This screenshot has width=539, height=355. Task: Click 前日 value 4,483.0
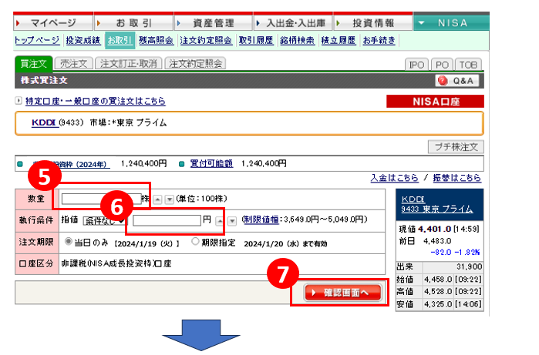coord(437,241)
